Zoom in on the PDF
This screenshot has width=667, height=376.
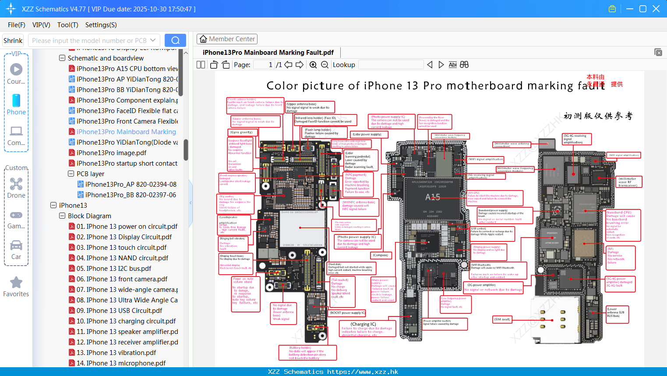[313, 64]
